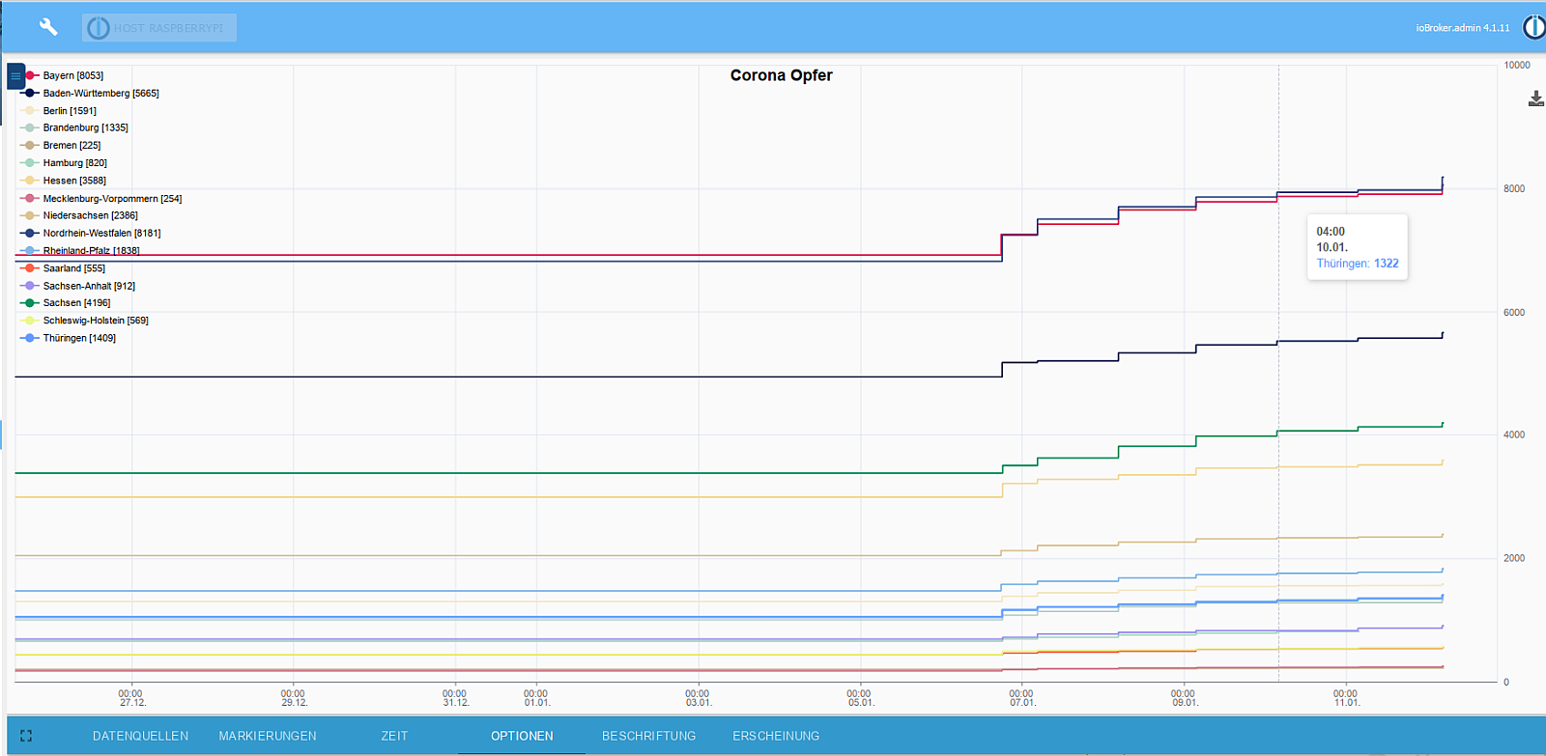Click the Schleswig-Holstein [569] legend label
This screenshot has width=1546, height=756.
[x=96, y=321]
